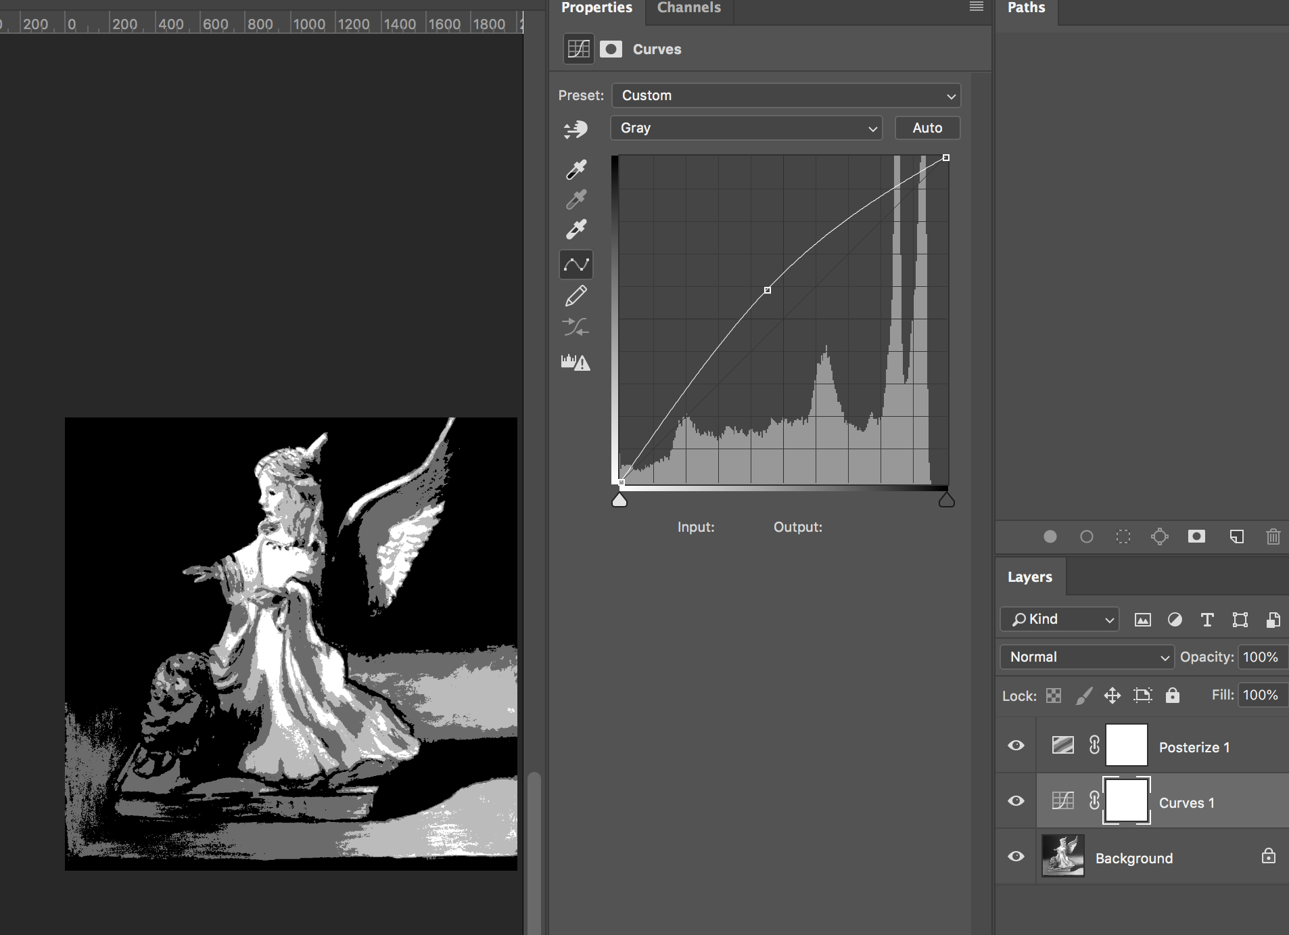This screenshot has height=935, width=1289.
Task: Open the Gray channel dropdown
Action: point(747,128)
